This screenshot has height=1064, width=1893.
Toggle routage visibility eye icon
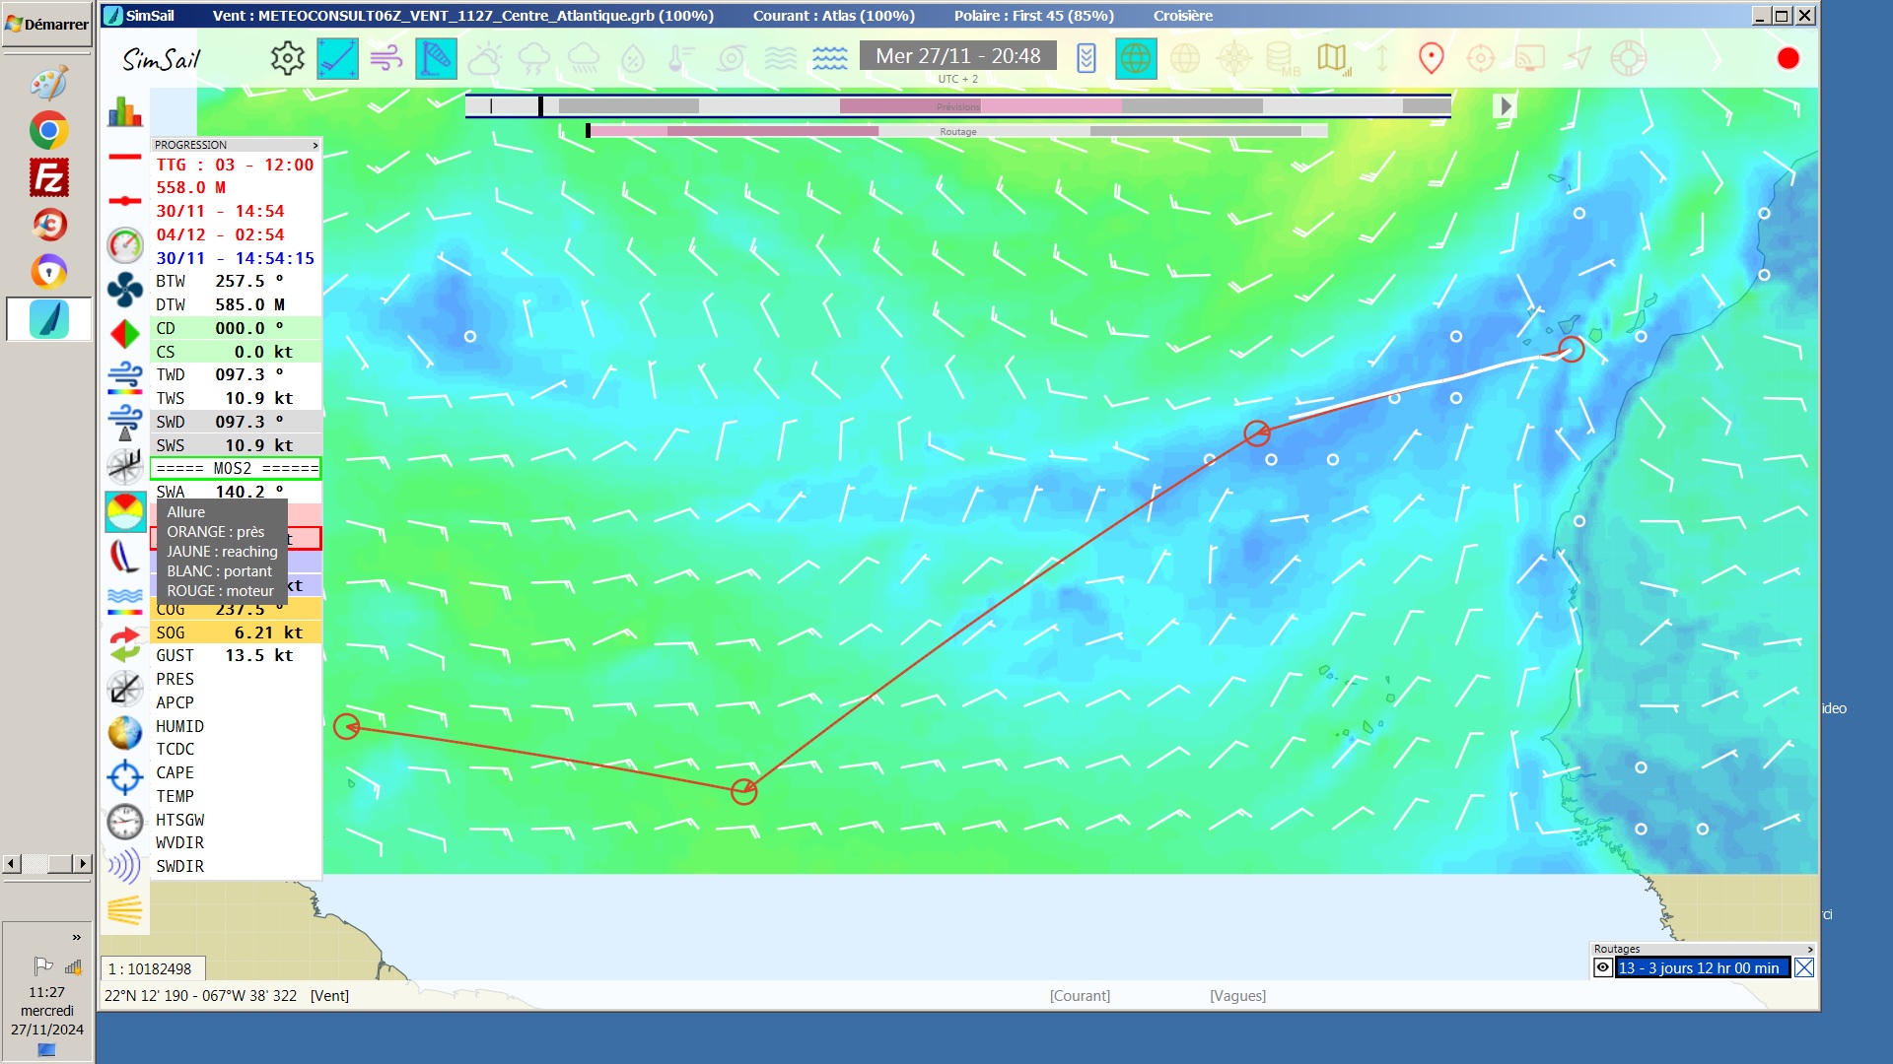click(1603, 968)
